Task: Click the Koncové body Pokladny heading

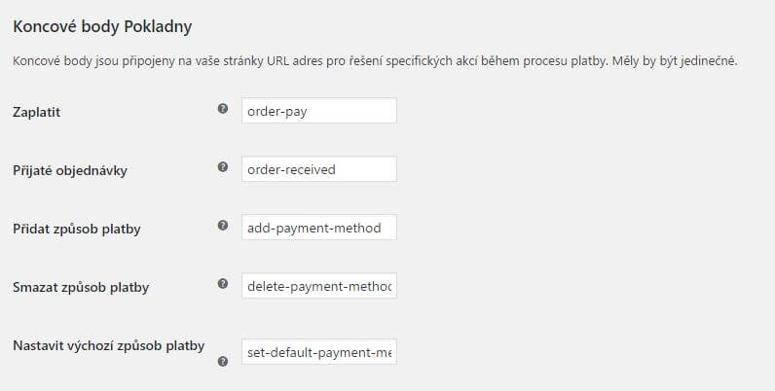Action: pos(102,26)
